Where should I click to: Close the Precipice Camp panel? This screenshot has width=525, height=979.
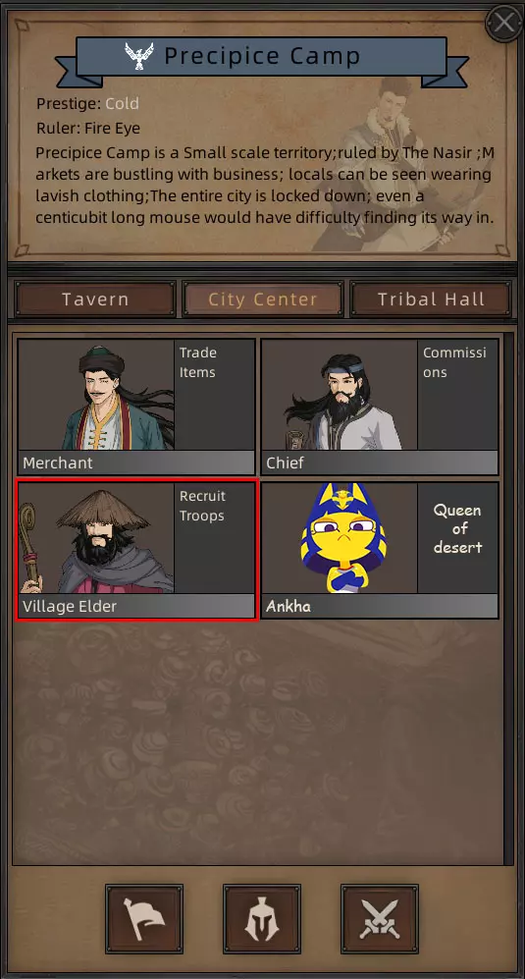pyautogui.click(x=503, y=24)
